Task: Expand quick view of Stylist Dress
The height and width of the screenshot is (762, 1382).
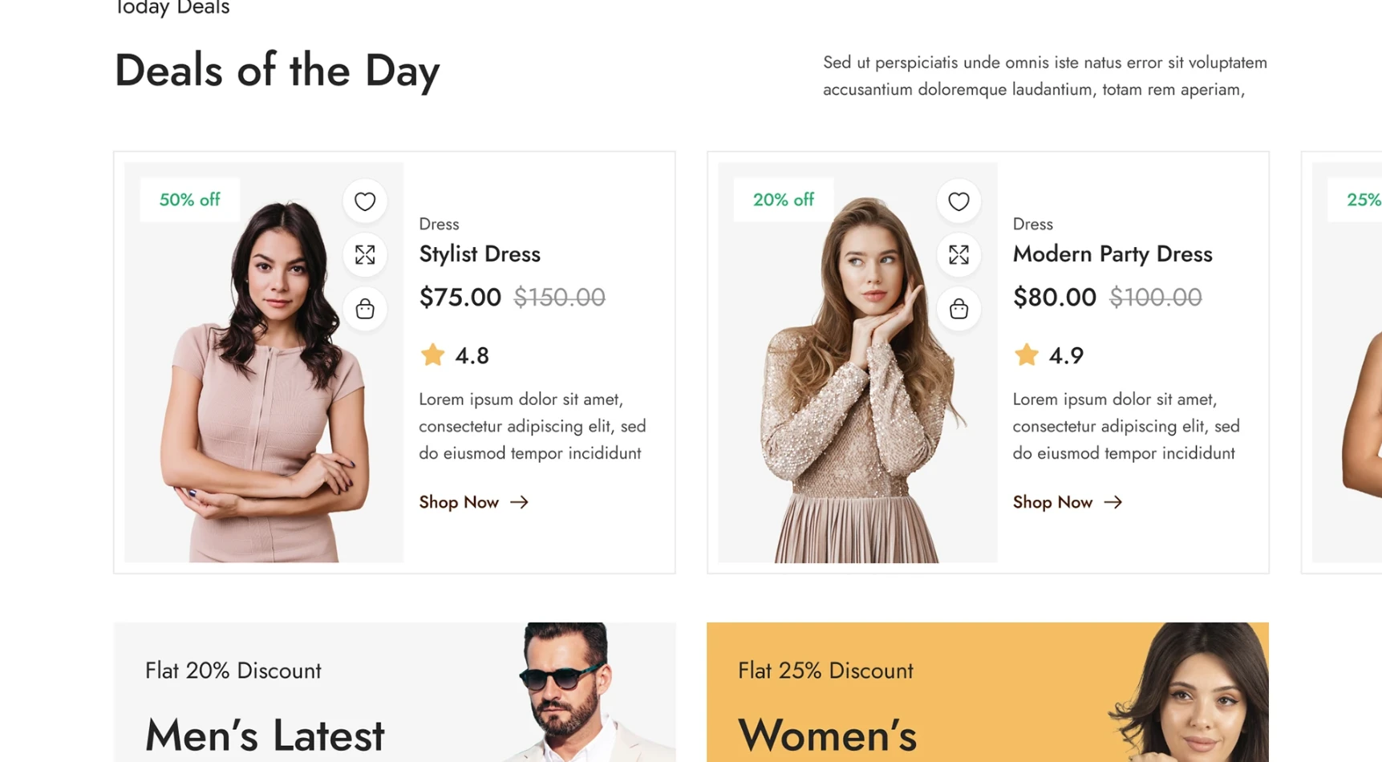Action: 365,255
